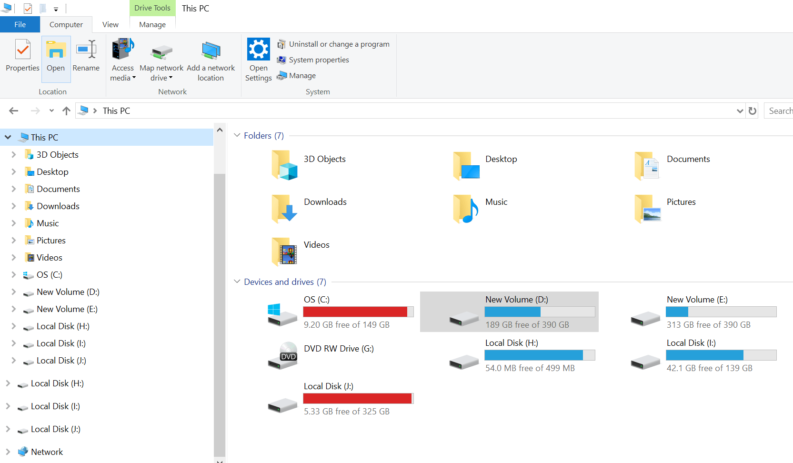Expand OS (C:) in the navigation tree

pyautogui.click(x=13, y=275)
